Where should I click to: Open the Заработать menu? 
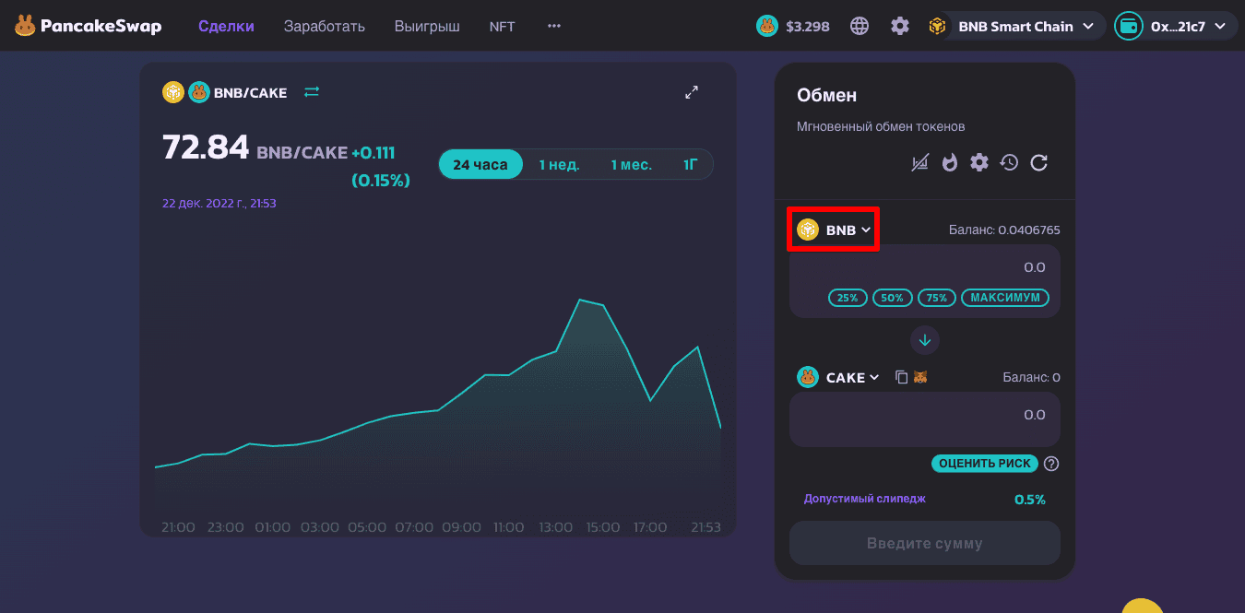click(x=325, y=26)
